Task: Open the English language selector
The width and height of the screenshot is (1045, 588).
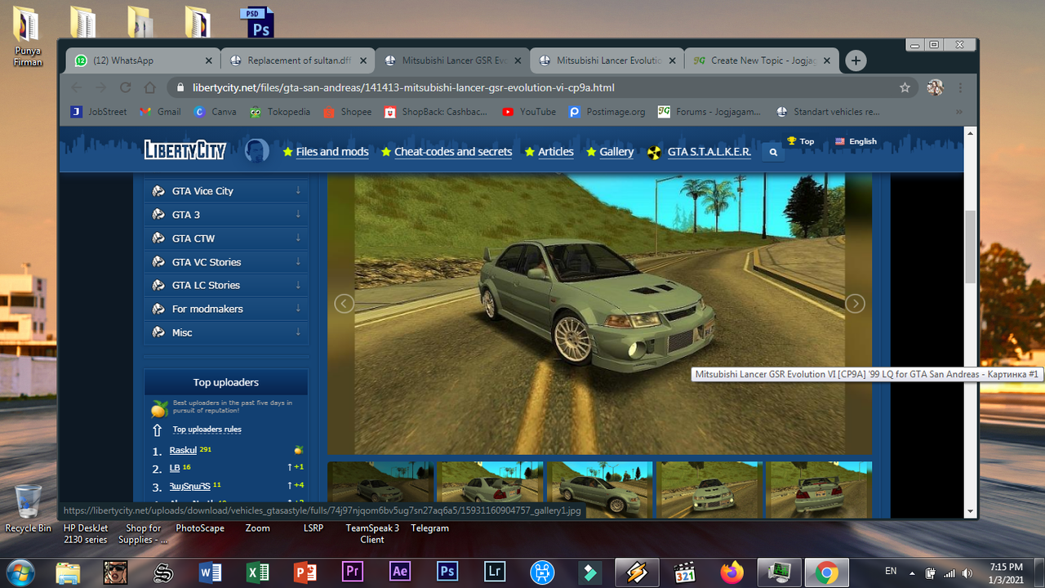Action: (856, 141)
